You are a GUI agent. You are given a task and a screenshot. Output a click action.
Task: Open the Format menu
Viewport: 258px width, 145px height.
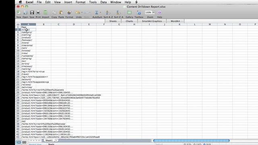tap(81, 2)
